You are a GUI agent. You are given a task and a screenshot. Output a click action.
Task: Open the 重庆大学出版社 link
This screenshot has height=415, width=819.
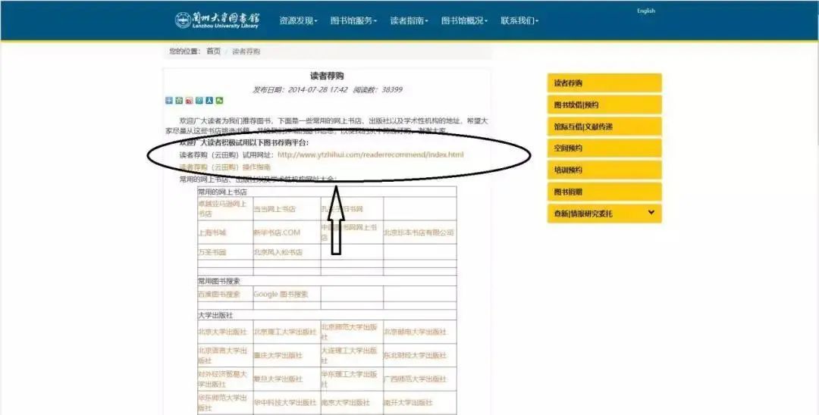pyautogui.click(x=278, y=356)
